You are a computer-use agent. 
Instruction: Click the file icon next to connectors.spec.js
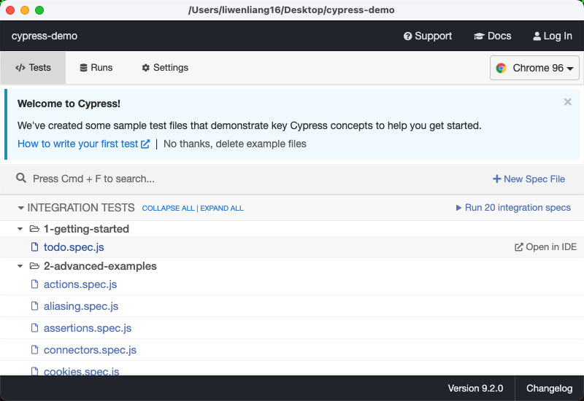click(x=34, y=350)
